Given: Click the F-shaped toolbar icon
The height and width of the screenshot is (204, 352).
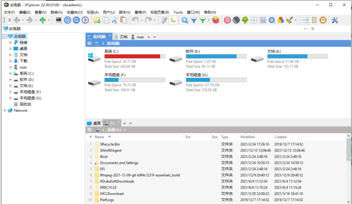Looking at the screenshot, I should tap(164, 20).
